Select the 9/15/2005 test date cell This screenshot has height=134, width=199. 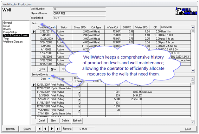coord(46,64)
